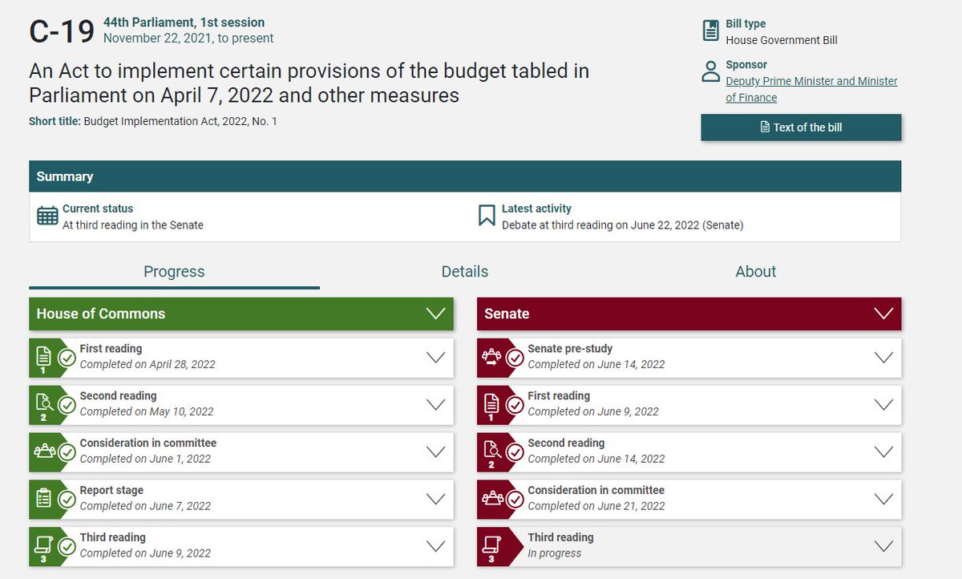This screenshot has width=962, height=579.
Task: Follow the Deputy Prime Minister and Minister of Finance link
Action: [x=811, y=81]
